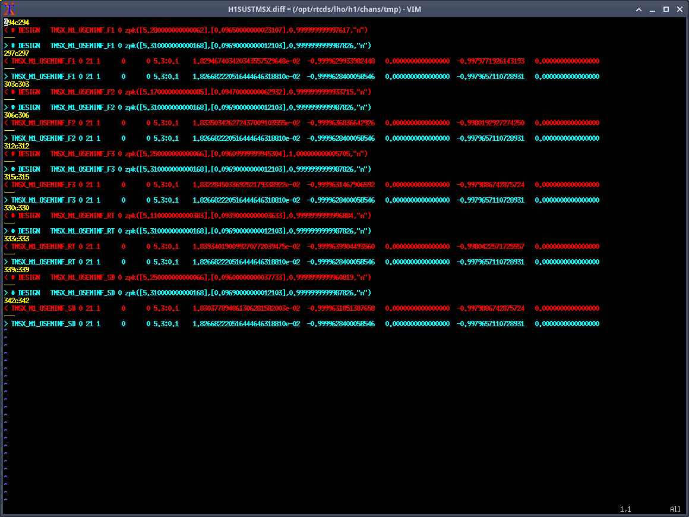Image resolution: width=689 pixels, height=517 pixels.
Task: Click the 303c303 diff hunk marker
Action: click(x=17, y=84)
